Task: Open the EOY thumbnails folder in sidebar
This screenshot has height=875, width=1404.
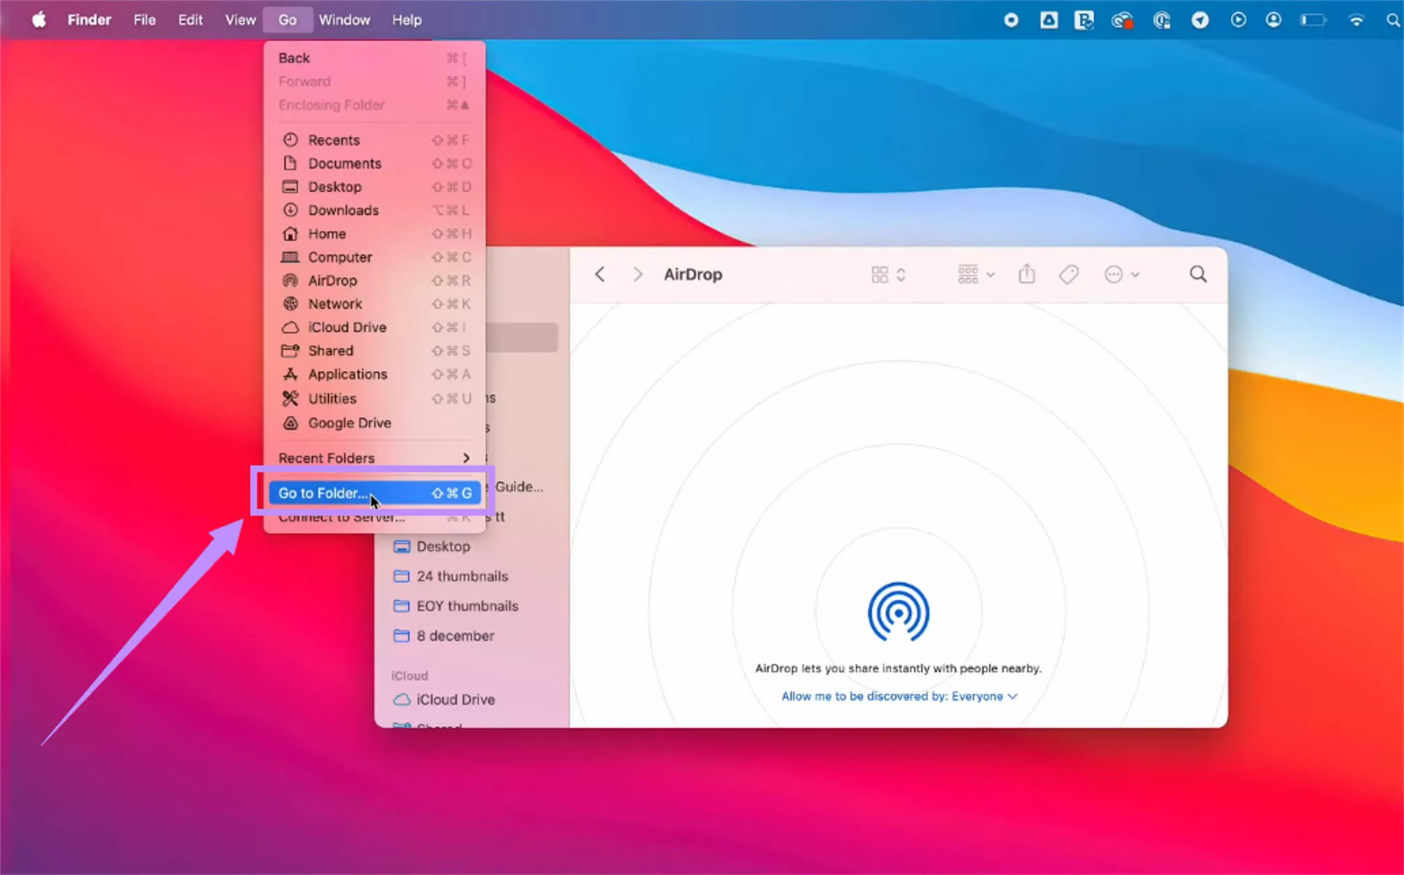Action: (x=466, y=605)
